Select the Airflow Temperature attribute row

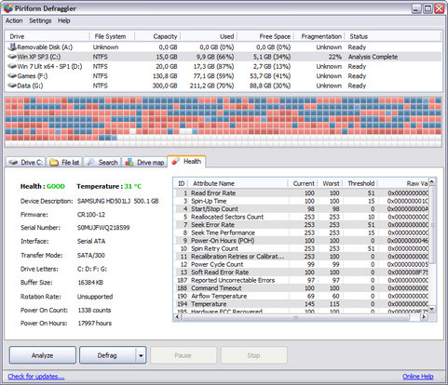(302, 296)
